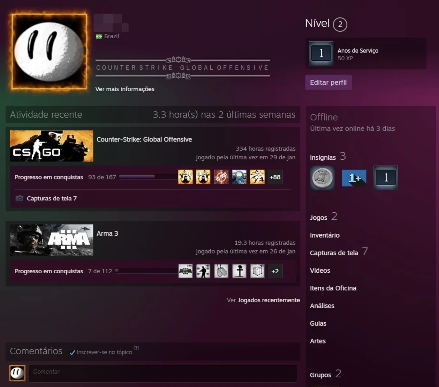Click the Brazil flag icon
Viewport: 439px width, 387px height.
[99, 36]
